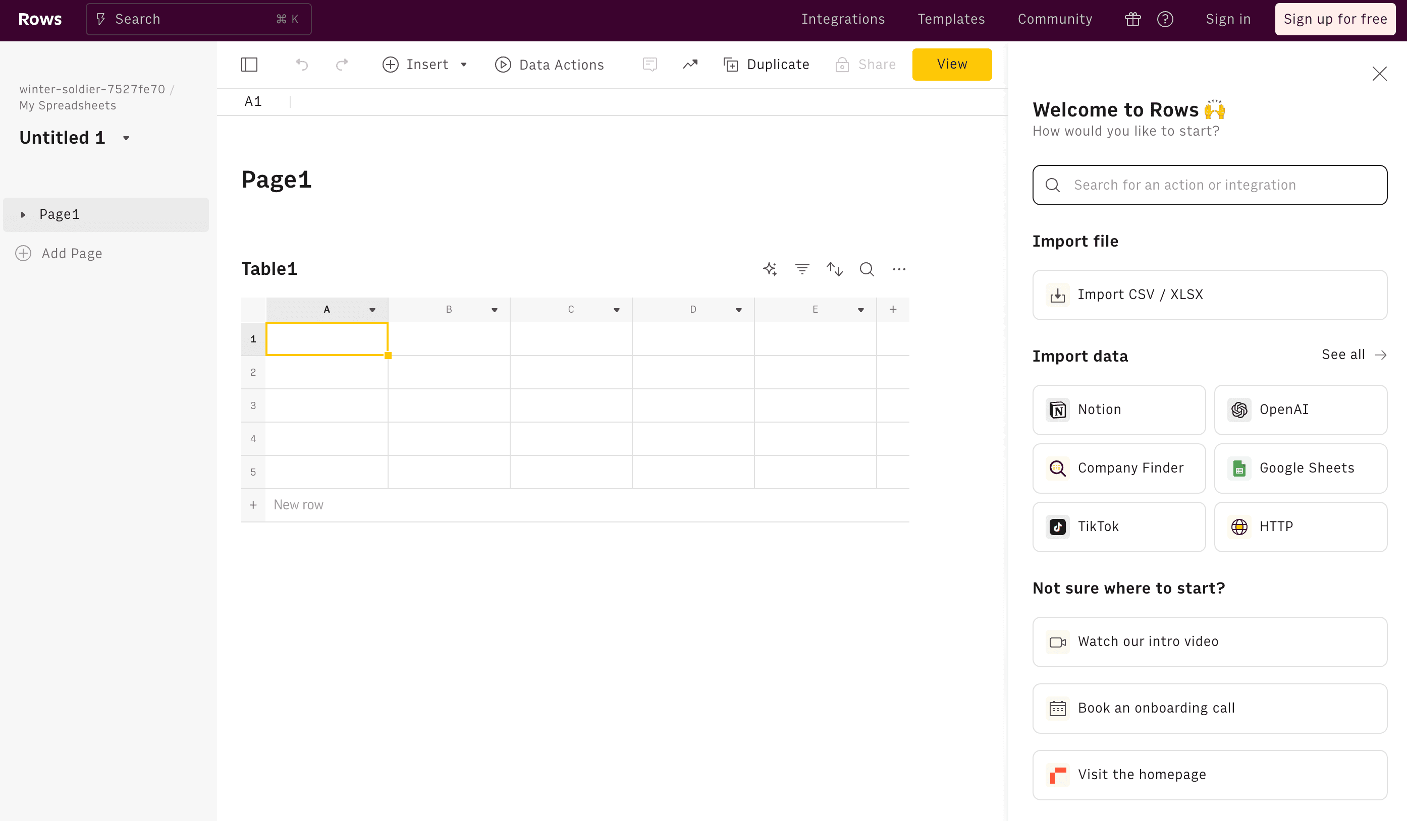Search within Table1
This screenshot has height=821, width=1407.
pos(866,269)
